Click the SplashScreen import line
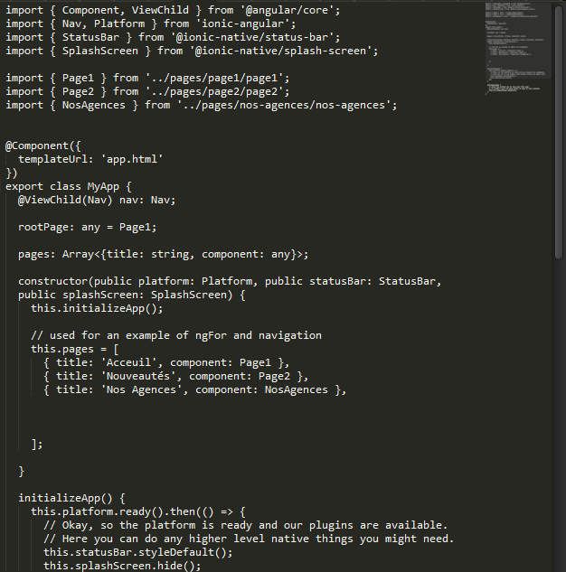This screenshot has width=566, height=572. 192,51
